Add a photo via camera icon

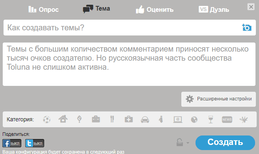point(247,28)
